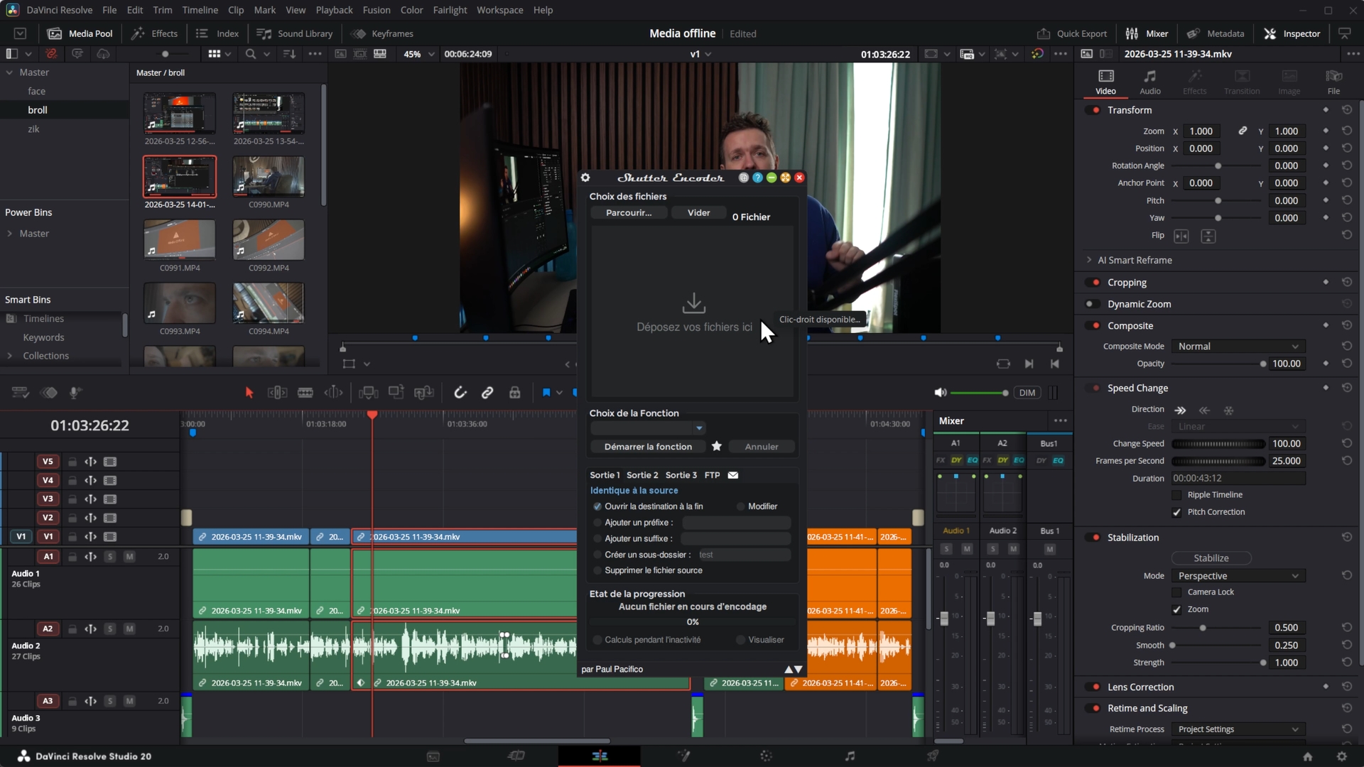Open the Sound Library panel
This screenshot has width=1364, height=767.
[295, 33]
